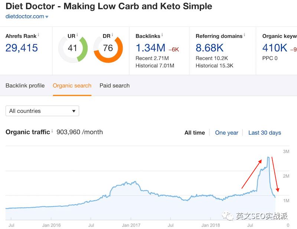297x229 pixels.
Task: Click the Organic traffic heading
Action: coord(27,132)
